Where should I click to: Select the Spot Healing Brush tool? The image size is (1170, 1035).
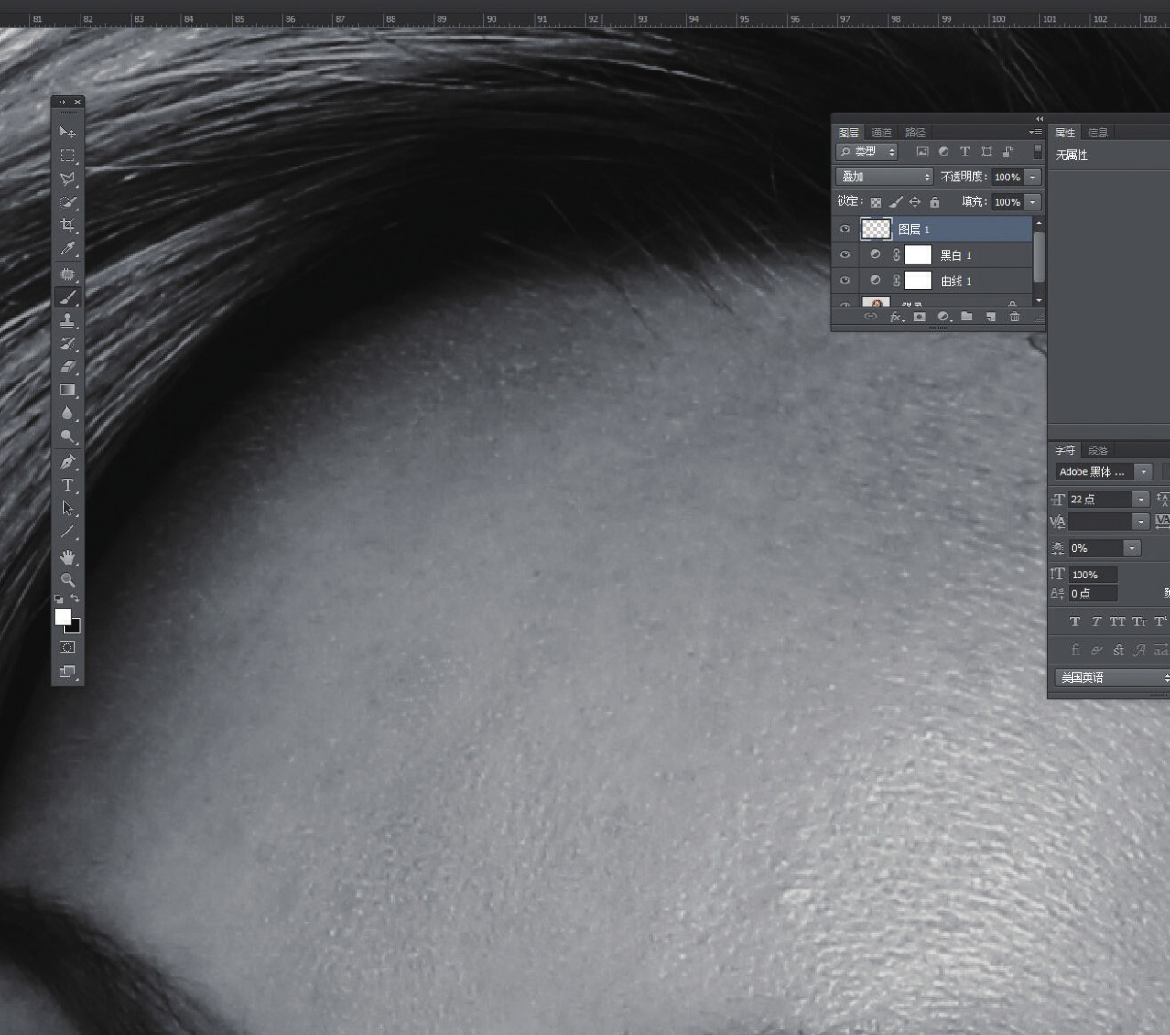point(68,274)
